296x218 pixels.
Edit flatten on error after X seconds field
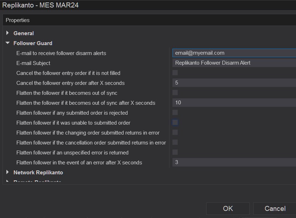point(234,162)
